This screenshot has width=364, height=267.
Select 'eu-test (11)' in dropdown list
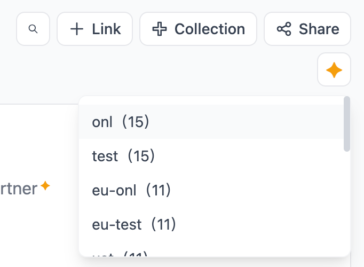point(134,224)
